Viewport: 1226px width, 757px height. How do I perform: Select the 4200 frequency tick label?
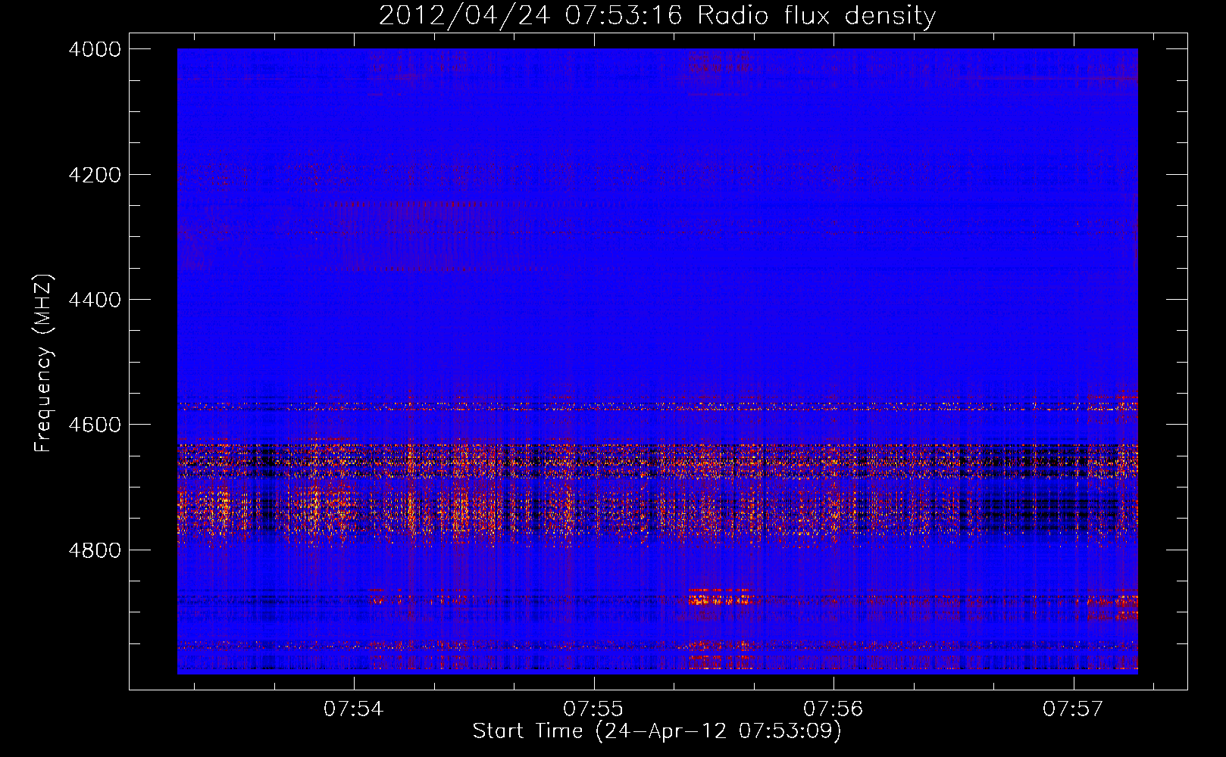pos(95,175)
